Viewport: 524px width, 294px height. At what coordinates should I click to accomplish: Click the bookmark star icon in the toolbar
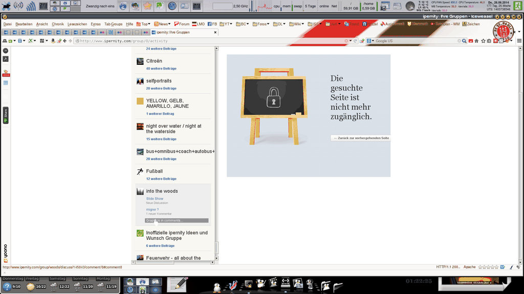(483, 41)
